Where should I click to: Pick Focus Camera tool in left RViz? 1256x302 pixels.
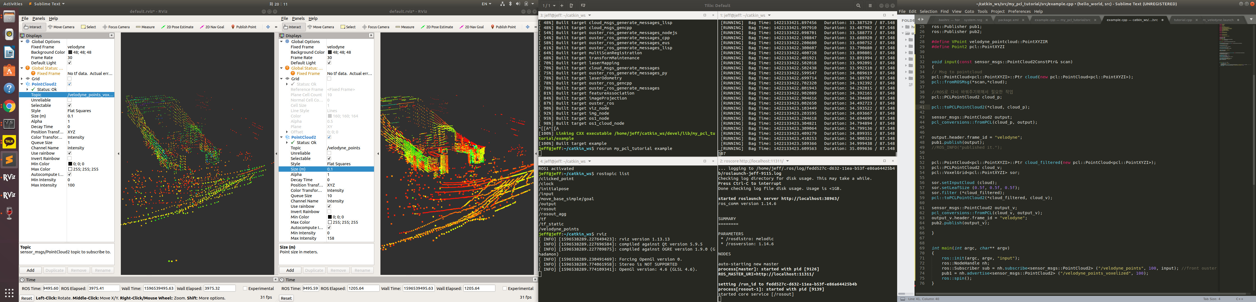tap(116, 27)
